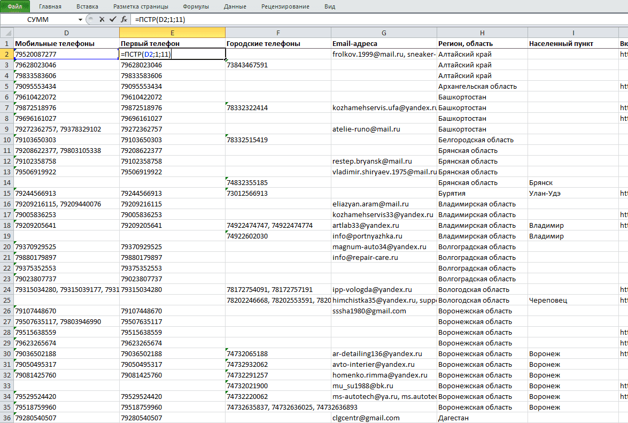Open the Данные ribbon tab

[235, 6]
